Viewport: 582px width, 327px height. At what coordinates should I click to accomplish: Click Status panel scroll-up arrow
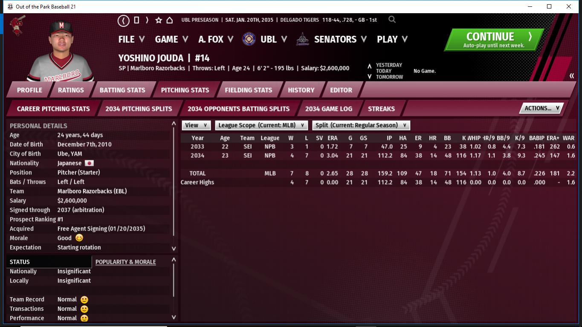point(174,260)
